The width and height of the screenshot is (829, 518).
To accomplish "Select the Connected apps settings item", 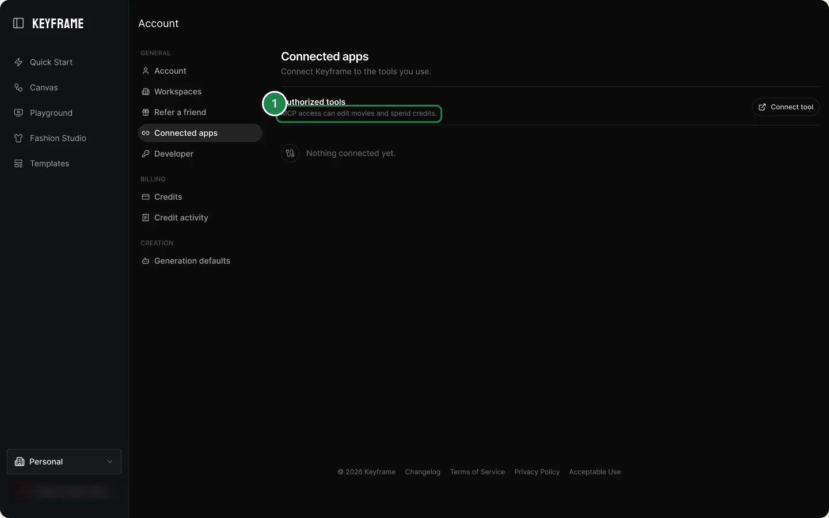I will pos(200,133).
